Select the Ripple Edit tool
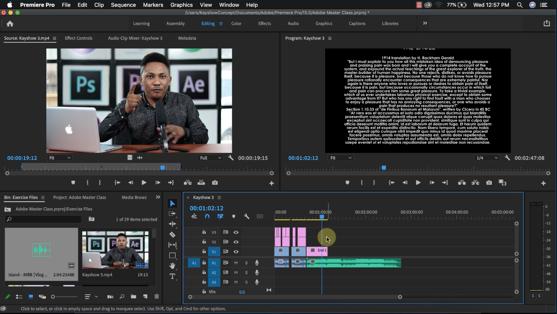This screenshot has height=314, width=557. 172,224
